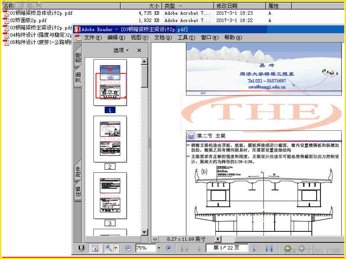Jump to the last page icon
346x259 pixels.
point(269,249)
